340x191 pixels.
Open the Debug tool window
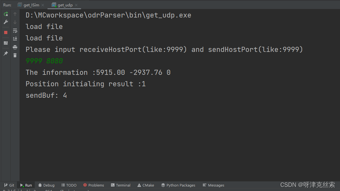click(x=46, y=185)
